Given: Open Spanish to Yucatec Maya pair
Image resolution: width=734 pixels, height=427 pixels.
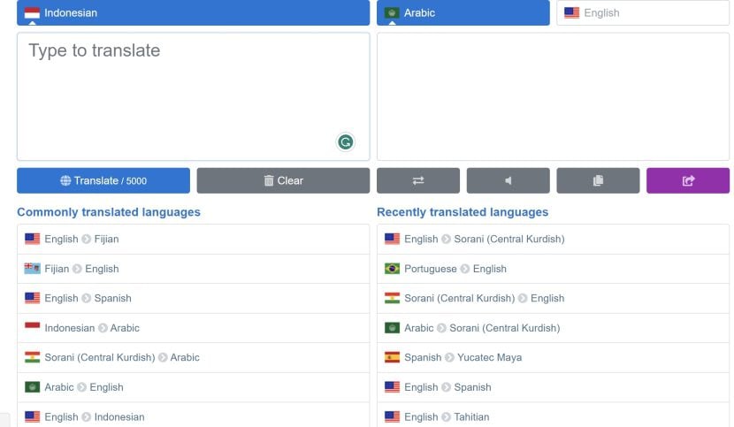Looking at the screenshot, I should click(553, 357).
